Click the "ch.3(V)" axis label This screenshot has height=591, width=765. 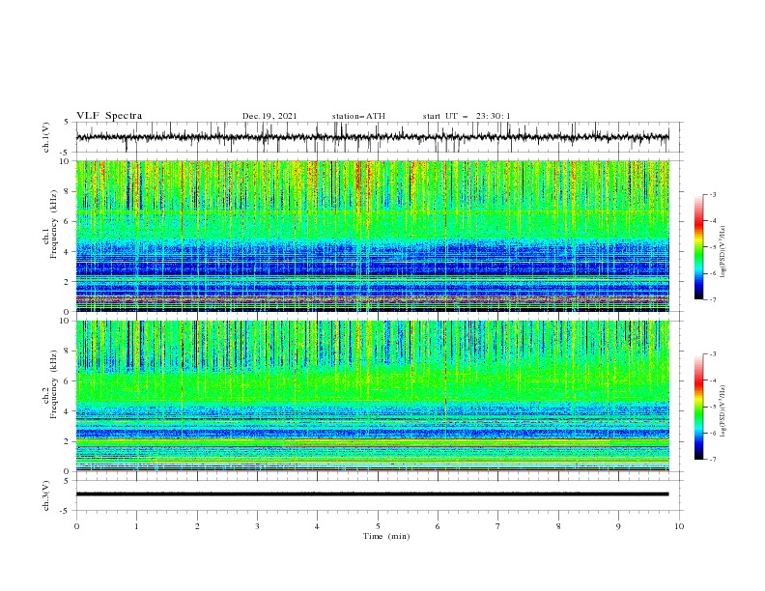[x=46, y=495]
